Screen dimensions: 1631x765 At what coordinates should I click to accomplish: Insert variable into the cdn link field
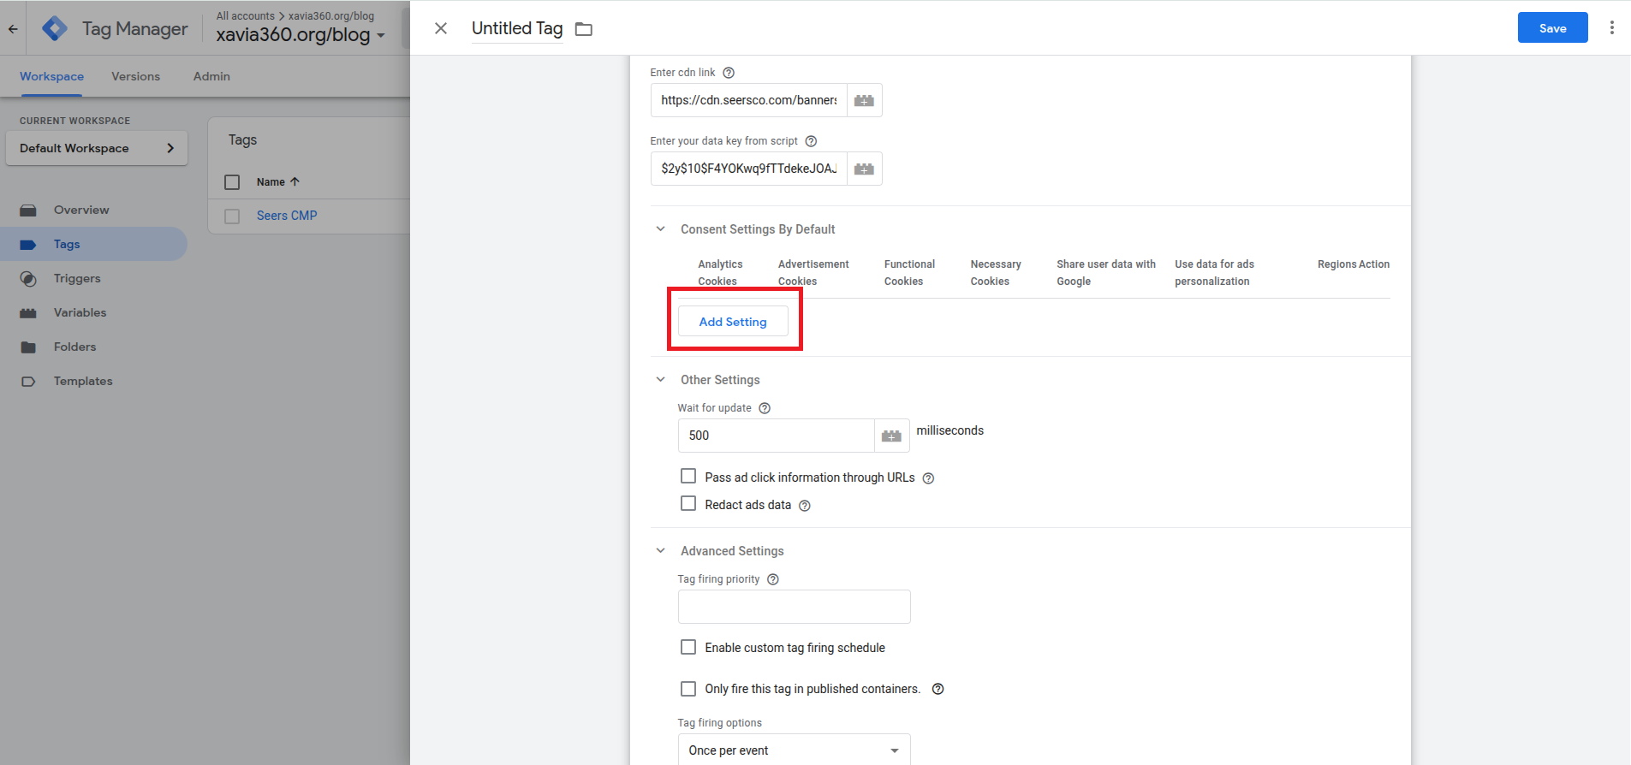click(865, 100)
